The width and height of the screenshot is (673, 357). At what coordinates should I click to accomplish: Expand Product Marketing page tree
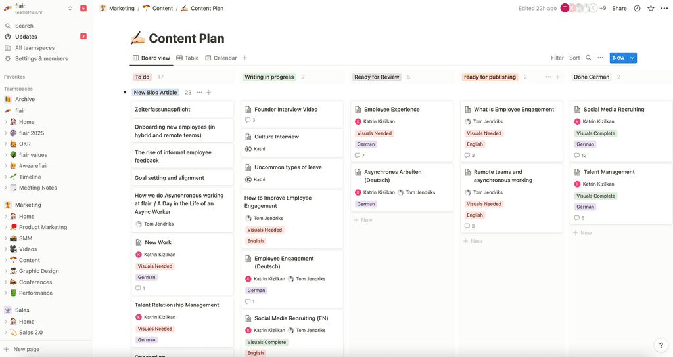point(5,227)
